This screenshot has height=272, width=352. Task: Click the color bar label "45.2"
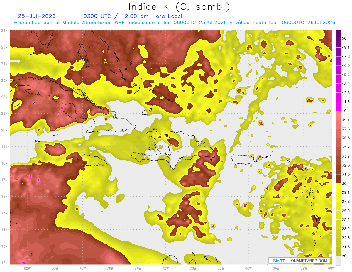point(346,75)
